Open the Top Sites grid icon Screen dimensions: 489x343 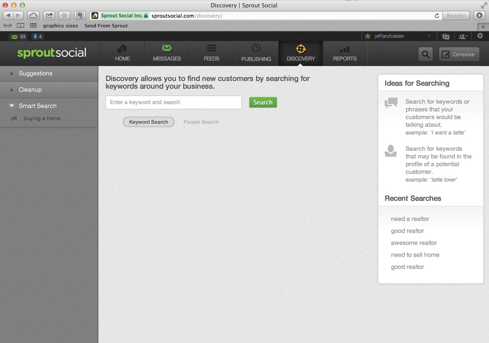[33, 26]
